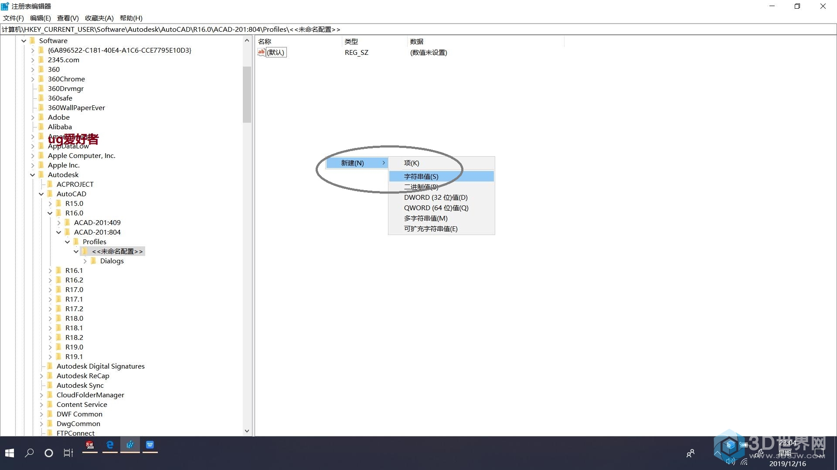Select the R16.2 key
This screenshot has height=470, width=837.
tap(74, 280)
